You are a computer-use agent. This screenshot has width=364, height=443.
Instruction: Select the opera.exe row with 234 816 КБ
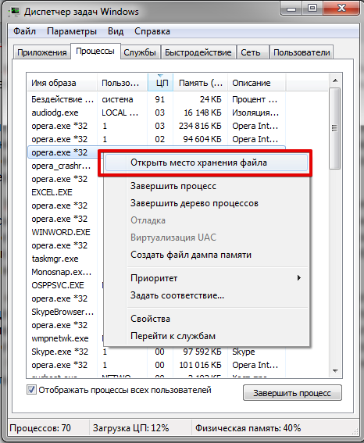click(x=156, y=126)
